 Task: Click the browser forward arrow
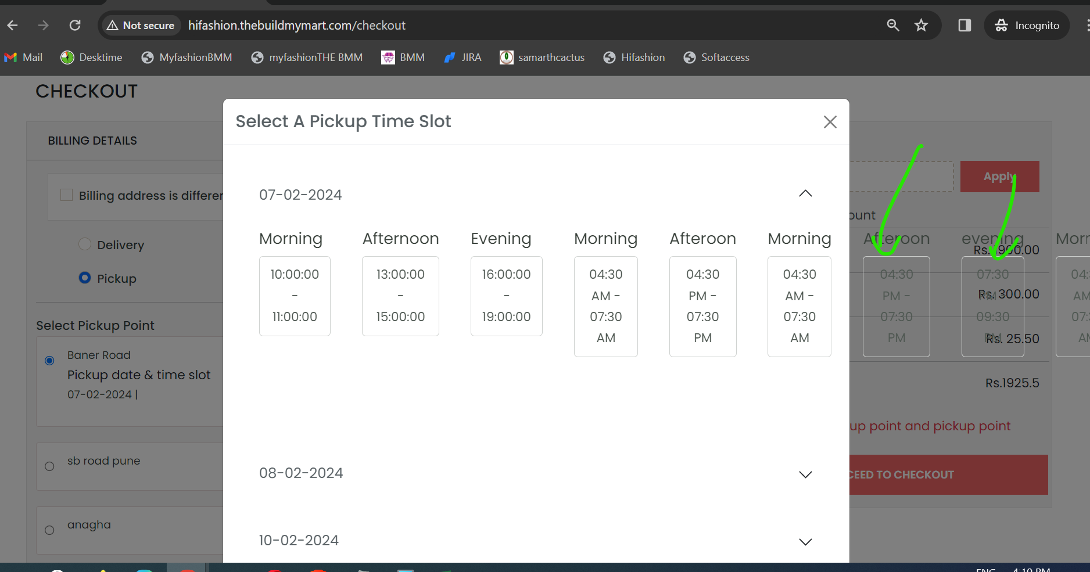[44, 26]
